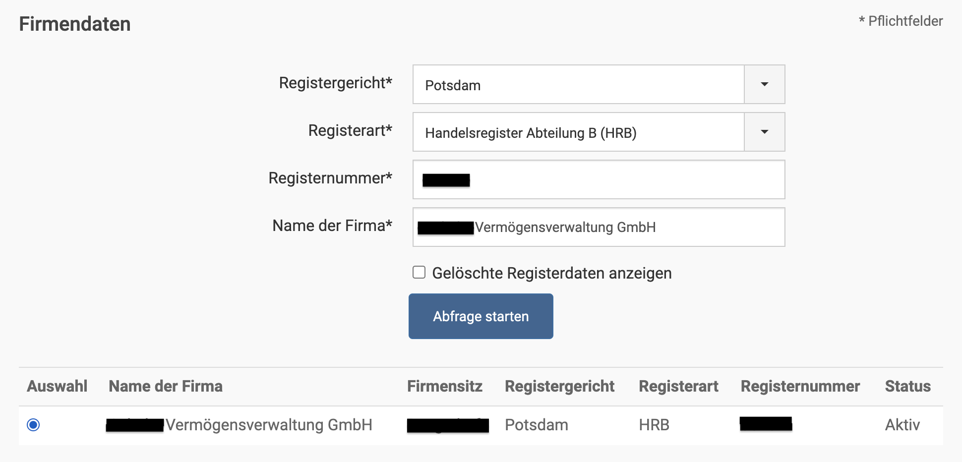Screen dimensions: 962x462
Task: Click the Name der Firma column header
Action: click(x=166, y=386)
